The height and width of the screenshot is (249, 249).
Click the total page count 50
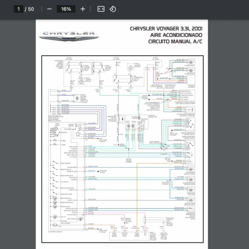point(31,9)
